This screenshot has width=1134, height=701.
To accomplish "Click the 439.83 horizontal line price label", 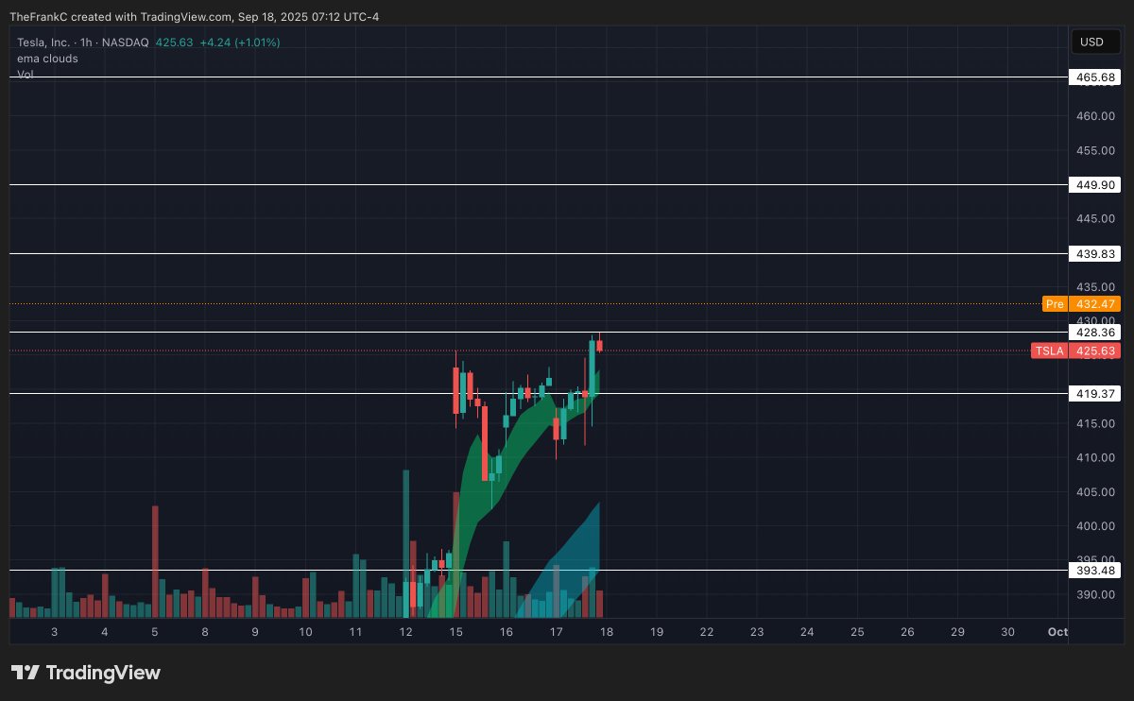I will 1093,254.
